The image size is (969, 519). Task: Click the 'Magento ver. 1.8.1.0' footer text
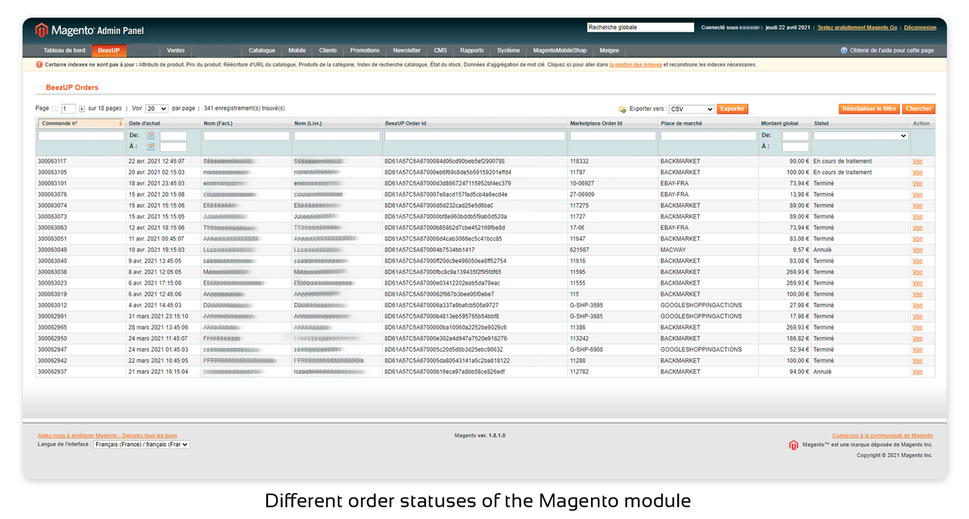(480, 436)
